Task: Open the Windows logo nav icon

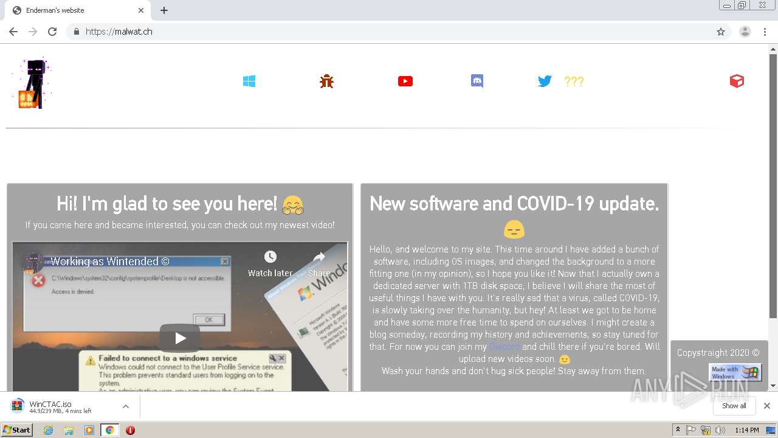Action: click(x=249, y=82)
